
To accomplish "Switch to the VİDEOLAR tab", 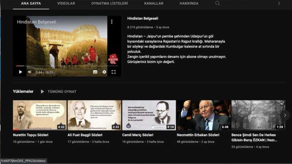I will tap(66, 4).
